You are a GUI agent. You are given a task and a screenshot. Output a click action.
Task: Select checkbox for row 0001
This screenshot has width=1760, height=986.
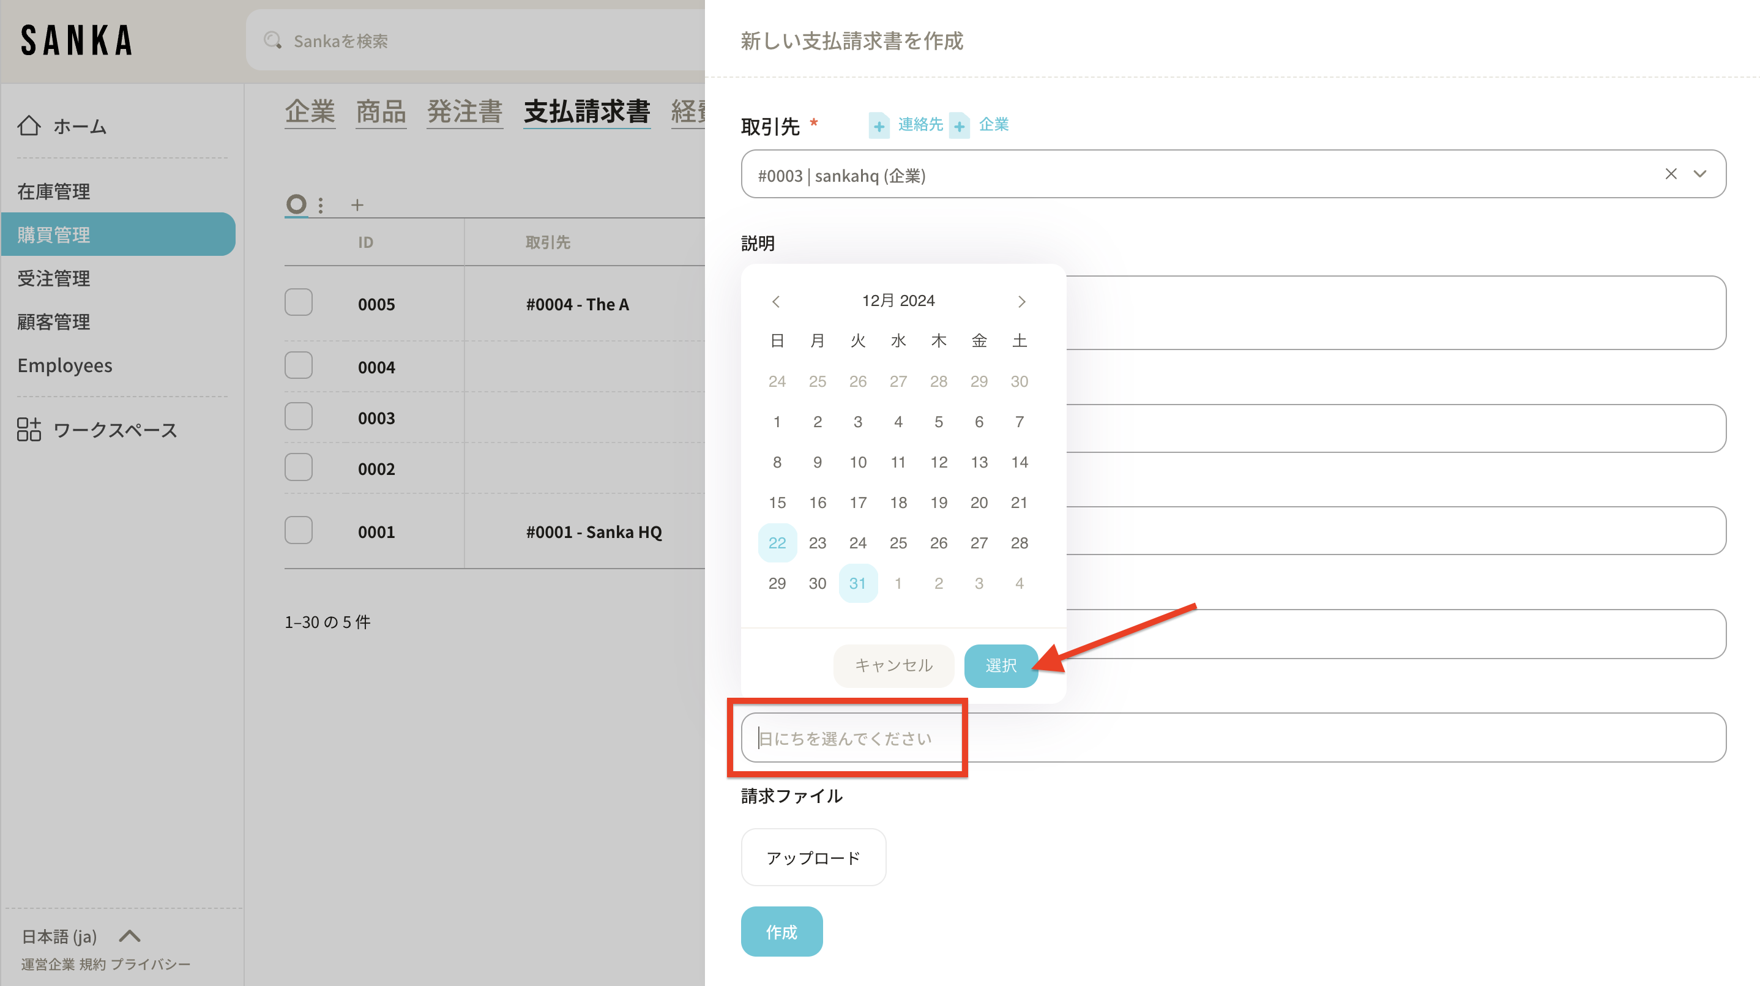[299, 530]
